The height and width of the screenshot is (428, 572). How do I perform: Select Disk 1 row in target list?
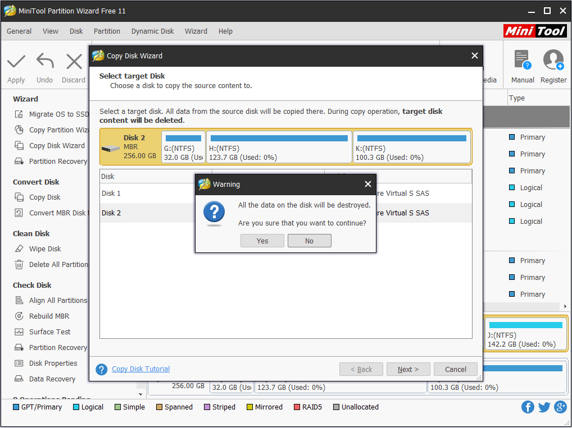[x=285, y=194]
